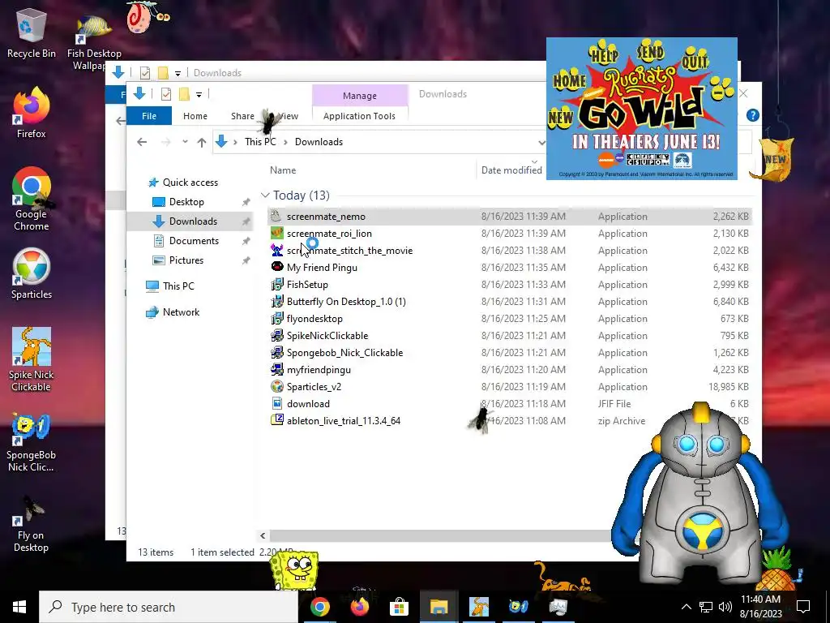Click the Properties checkmark quick access icon
The height and width of the screenshot is (623, 830).
165,94
